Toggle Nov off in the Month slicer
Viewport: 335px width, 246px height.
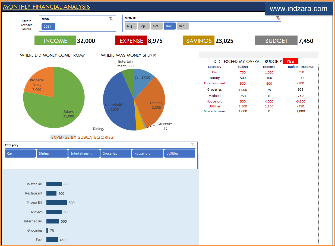(x=169, y=26)
